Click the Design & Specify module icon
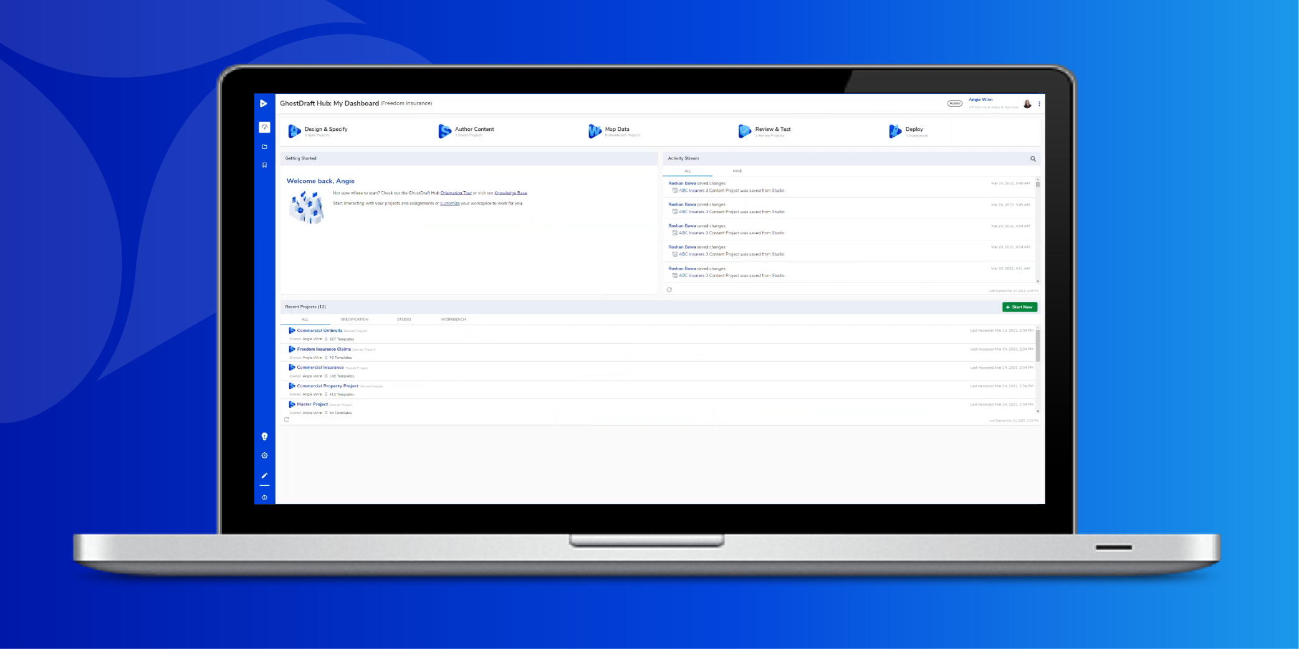This screenshot has height=649, width=1299. 294,131
